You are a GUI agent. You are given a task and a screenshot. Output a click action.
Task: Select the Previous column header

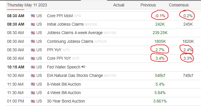pos(148,5)
